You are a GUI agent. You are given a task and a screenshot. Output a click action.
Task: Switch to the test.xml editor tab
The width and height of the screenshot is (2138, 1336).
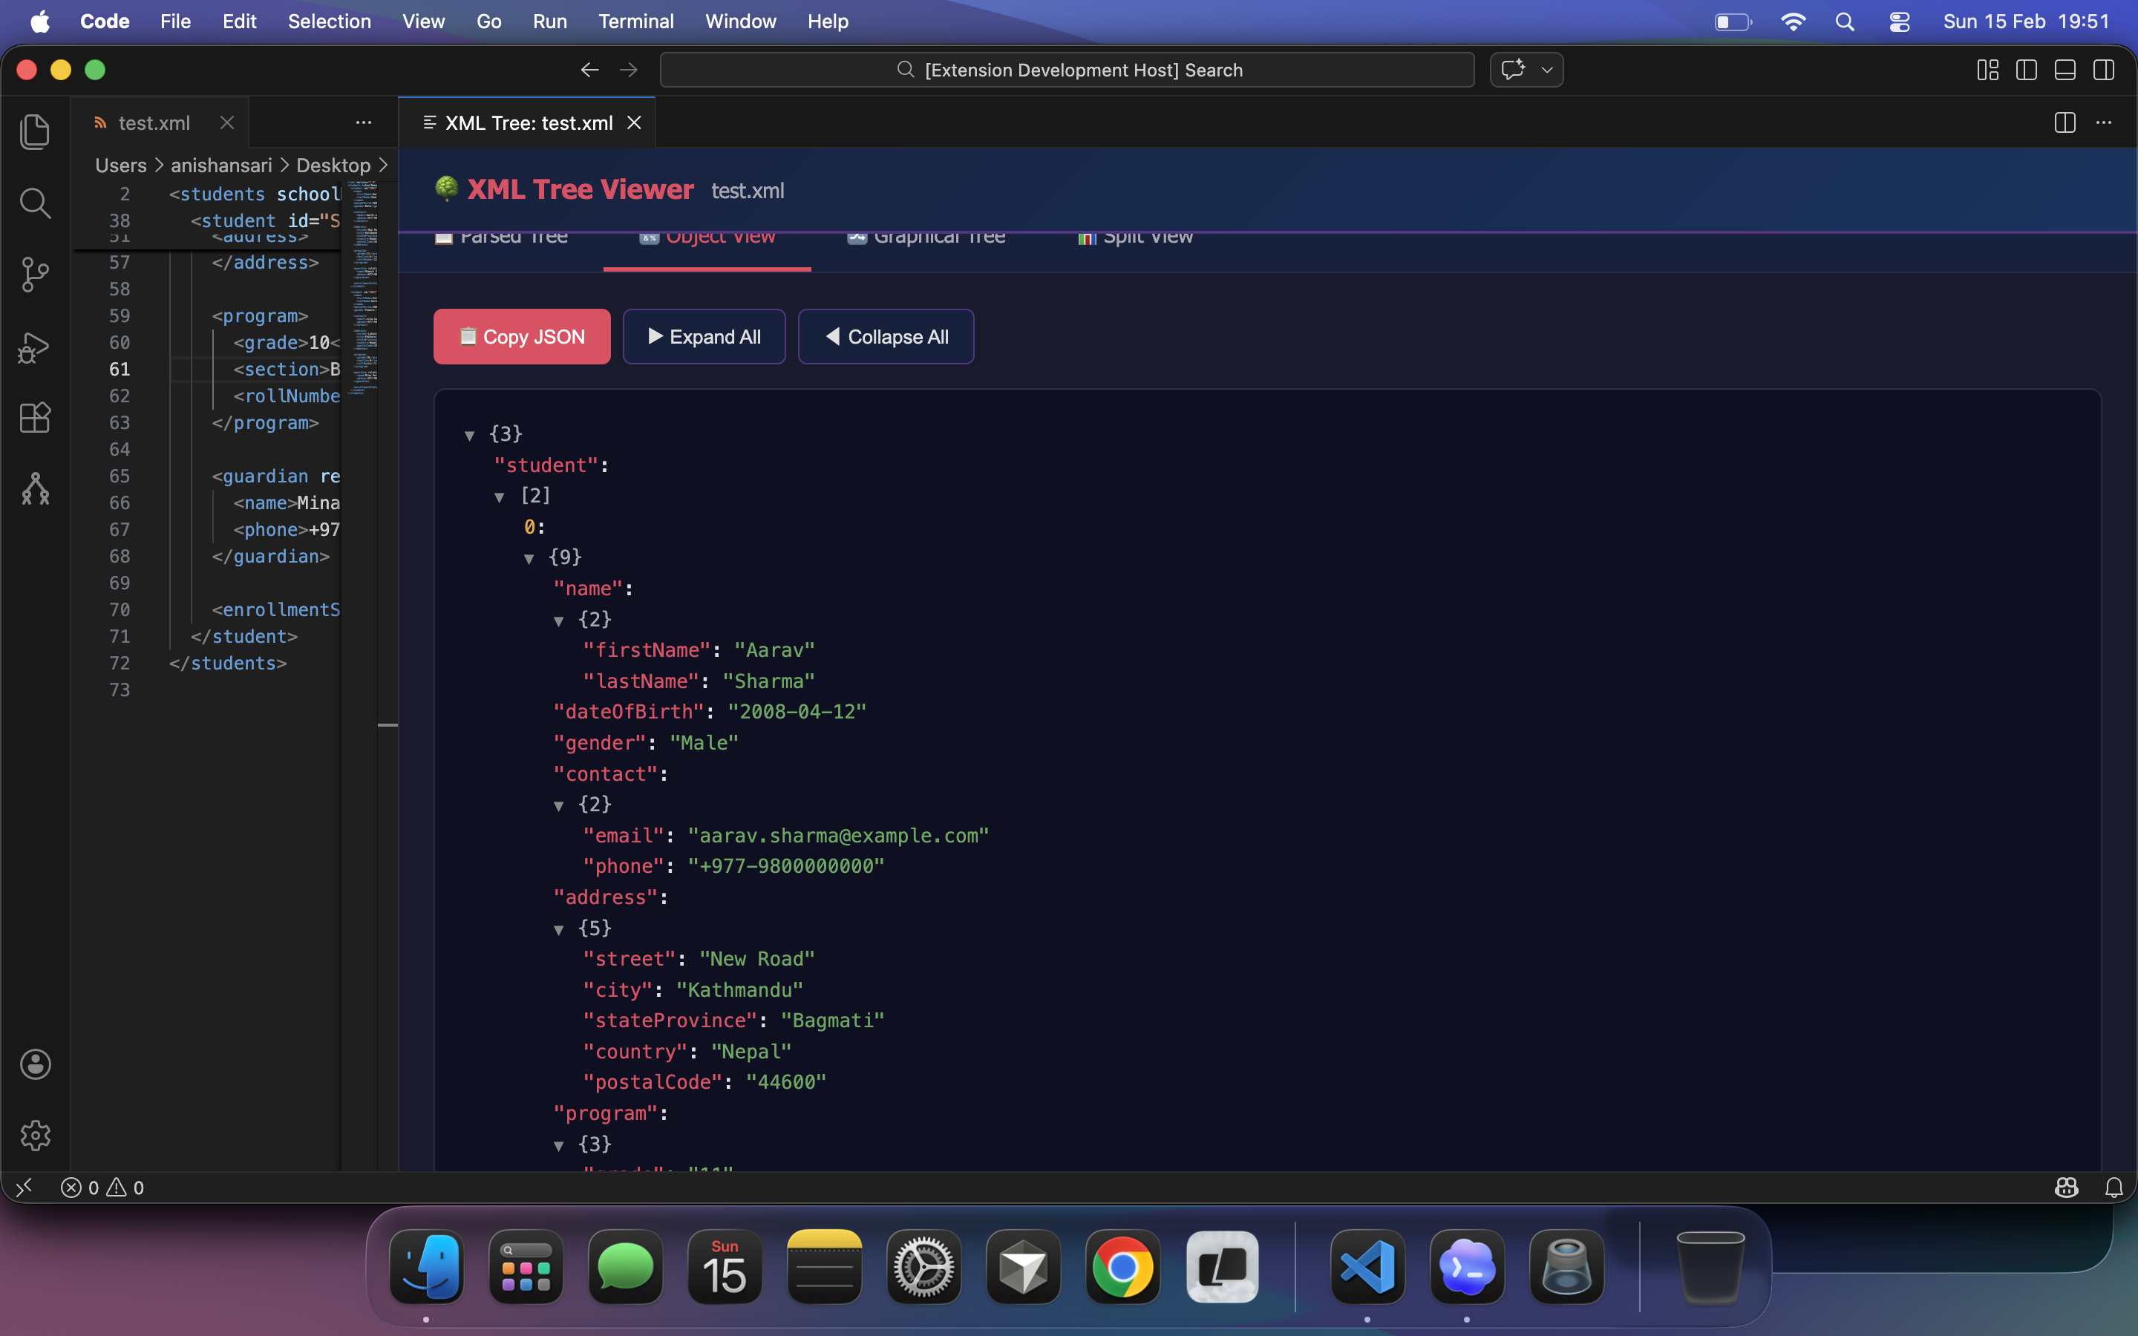(154, 122)
